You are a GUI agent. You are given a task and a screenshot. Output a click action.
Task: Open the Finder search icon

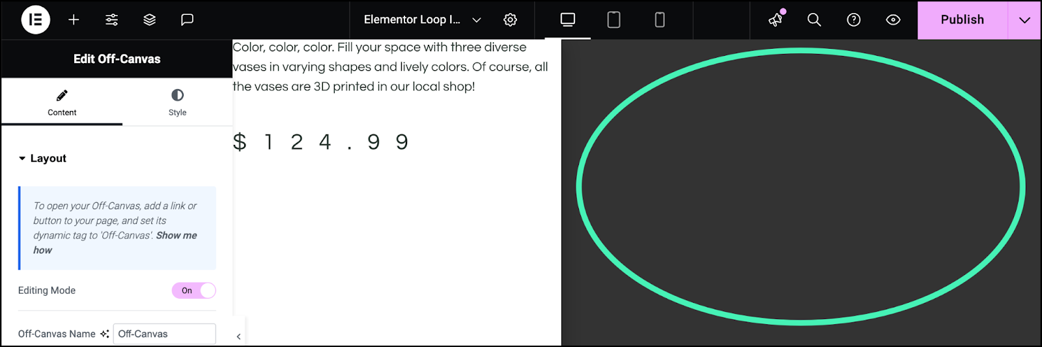[x=814, y=19]
